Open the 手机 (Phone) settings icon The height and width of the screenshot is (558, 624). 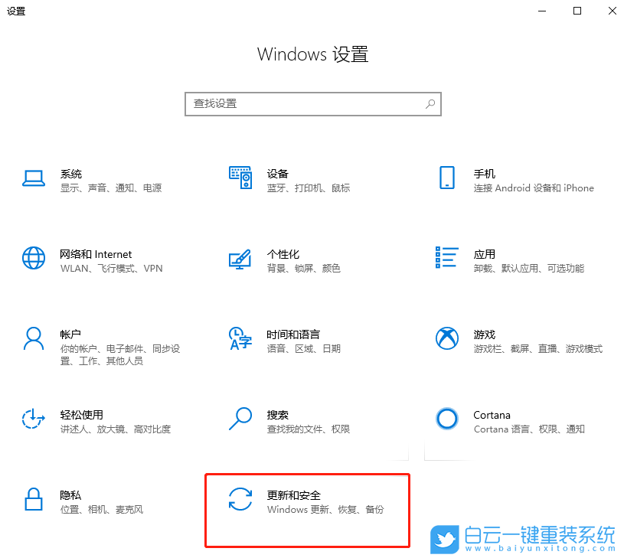point(446,178)
